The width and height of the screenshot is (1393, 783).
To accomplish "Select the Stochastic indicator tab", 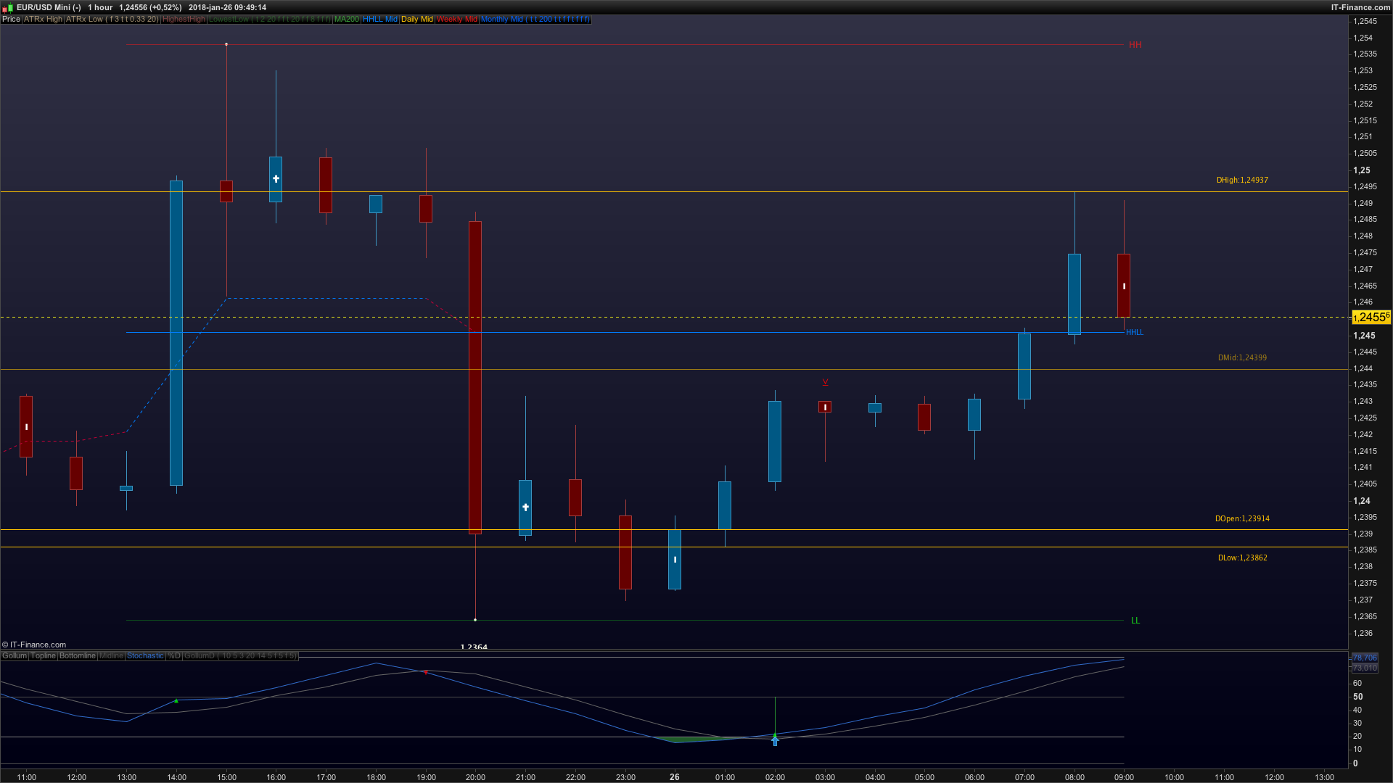I will click(x=145, y=656).
